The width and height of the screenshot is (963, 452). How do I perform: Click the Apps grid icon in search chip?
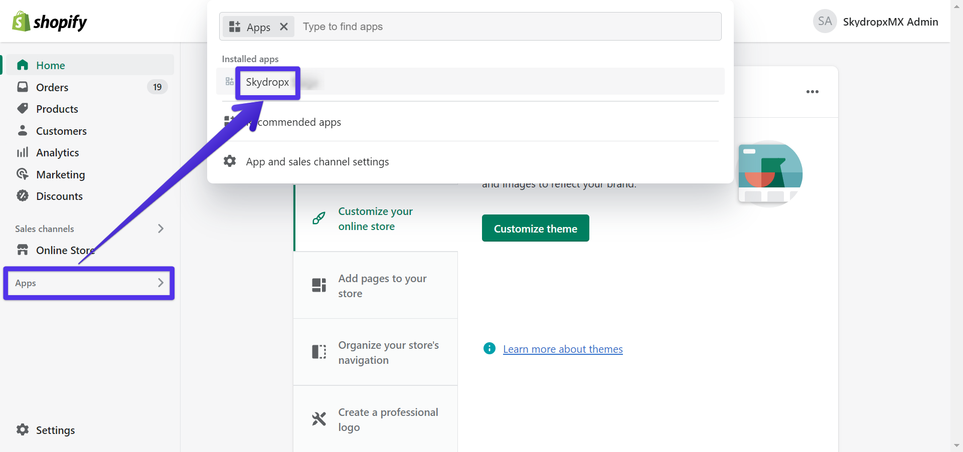235,27
